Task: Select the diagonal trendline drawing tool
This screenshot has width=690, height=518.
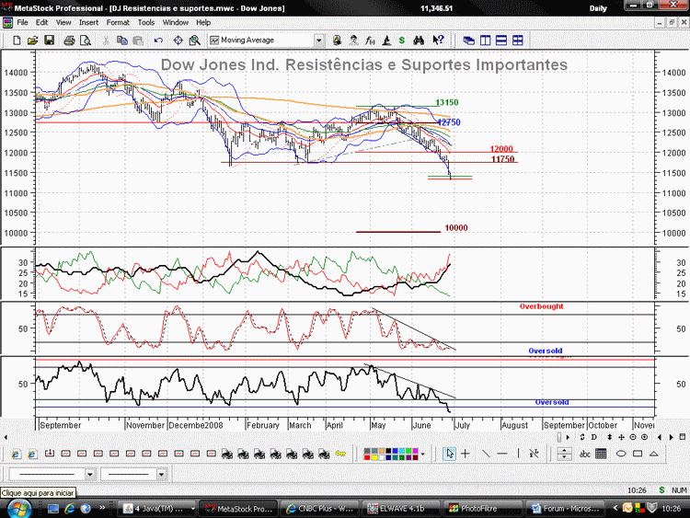Action: (x=486, y=454)
